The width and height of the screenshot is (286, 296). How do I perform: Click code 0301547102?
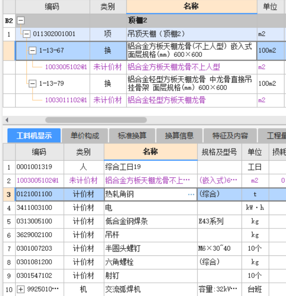pos(35,276)
